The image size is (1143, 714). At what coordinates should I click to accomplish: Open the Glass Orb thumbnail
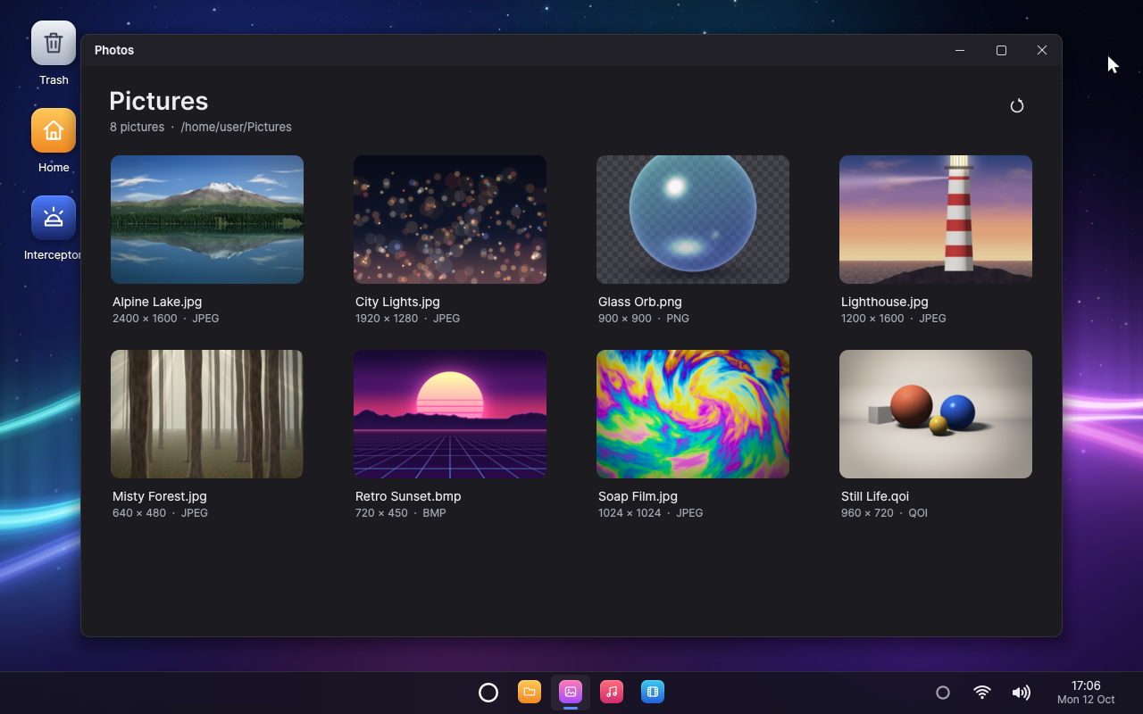[x=693, y=220]
